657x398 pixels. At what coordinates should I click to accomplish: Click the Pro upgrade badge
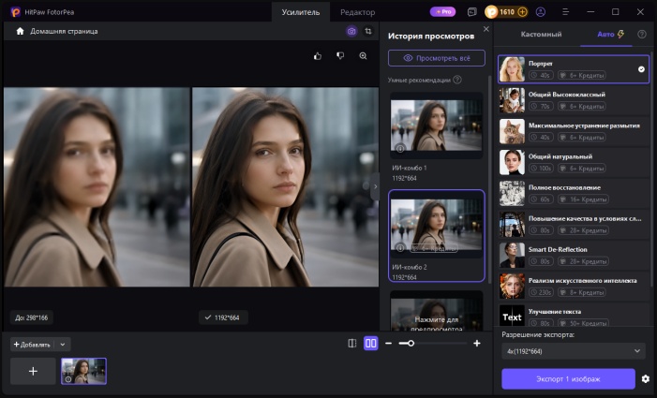click(x=443, y=12)
